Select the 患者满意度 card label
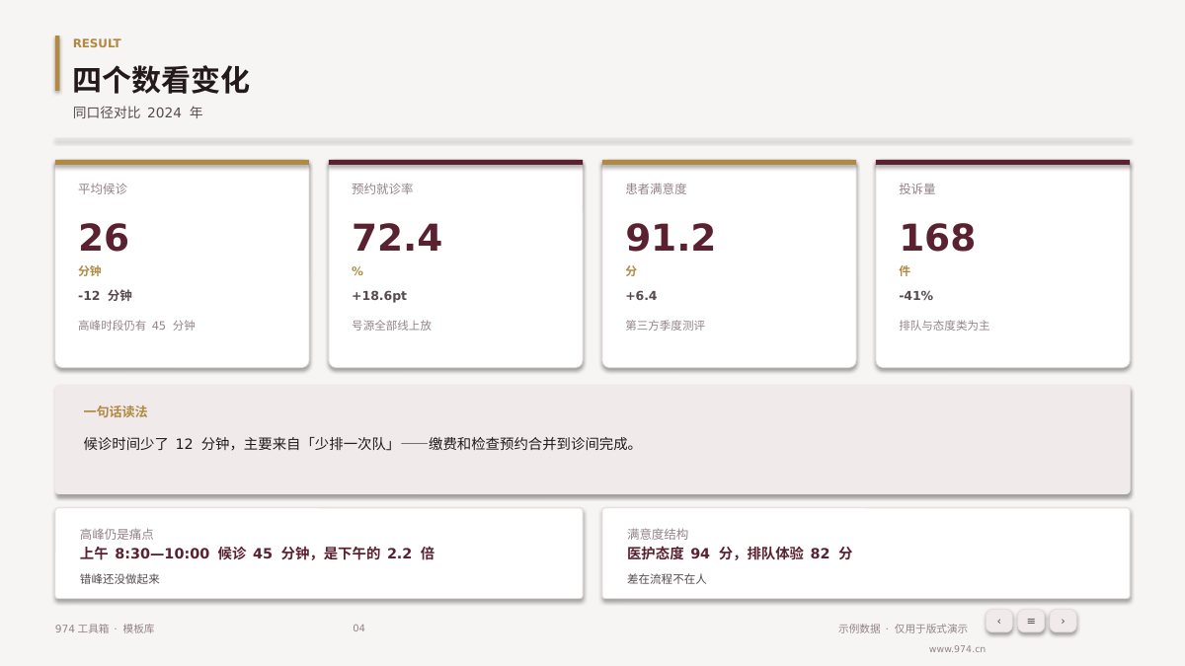This screenshot has width=1185, height=666. coord(656,188)
